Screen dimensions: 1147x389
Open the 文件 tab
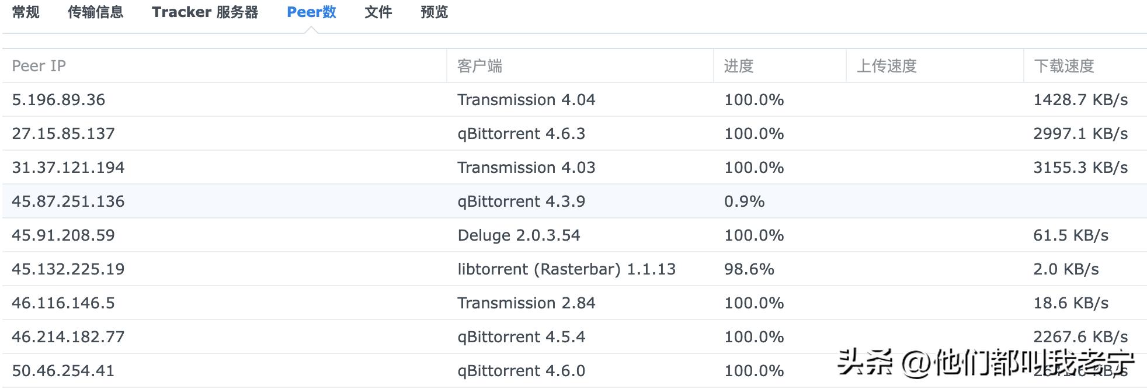point(378,12)
